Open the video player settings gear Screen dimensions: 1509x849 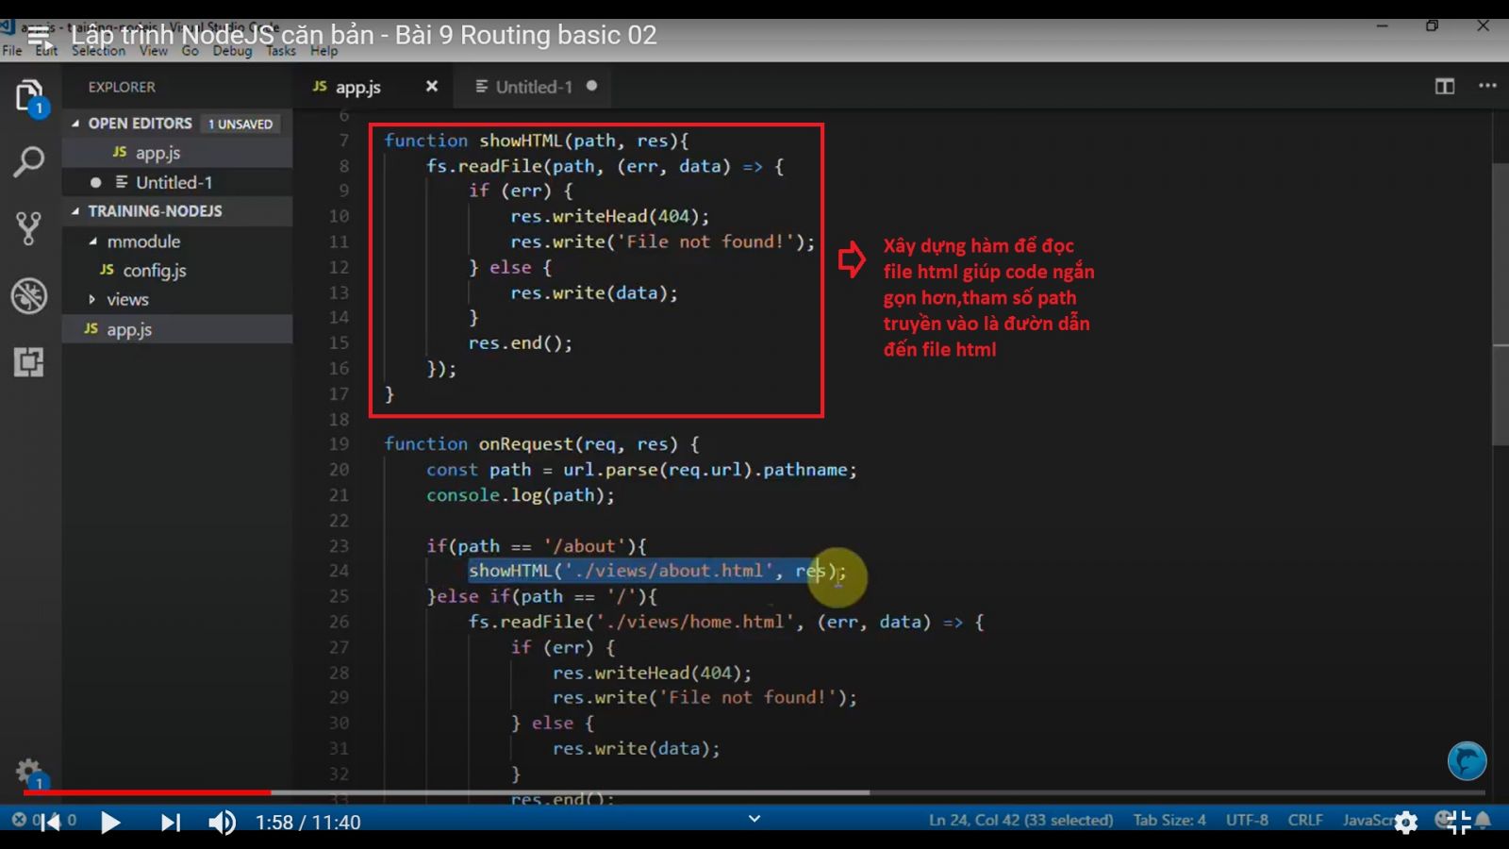pyautogui.click(x=1406, y=823)
